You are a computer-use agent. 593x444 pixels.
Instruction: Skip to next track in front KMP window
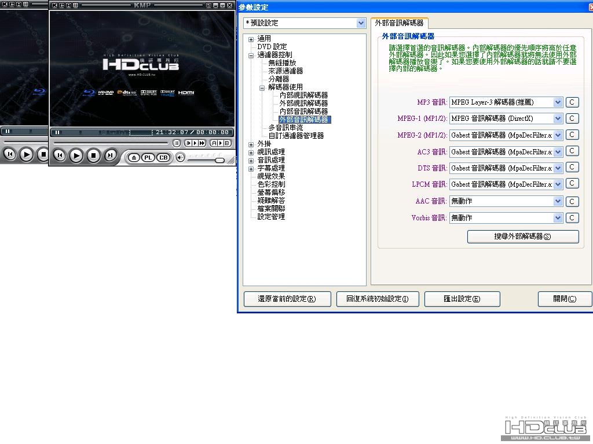[x=110, y=155]
